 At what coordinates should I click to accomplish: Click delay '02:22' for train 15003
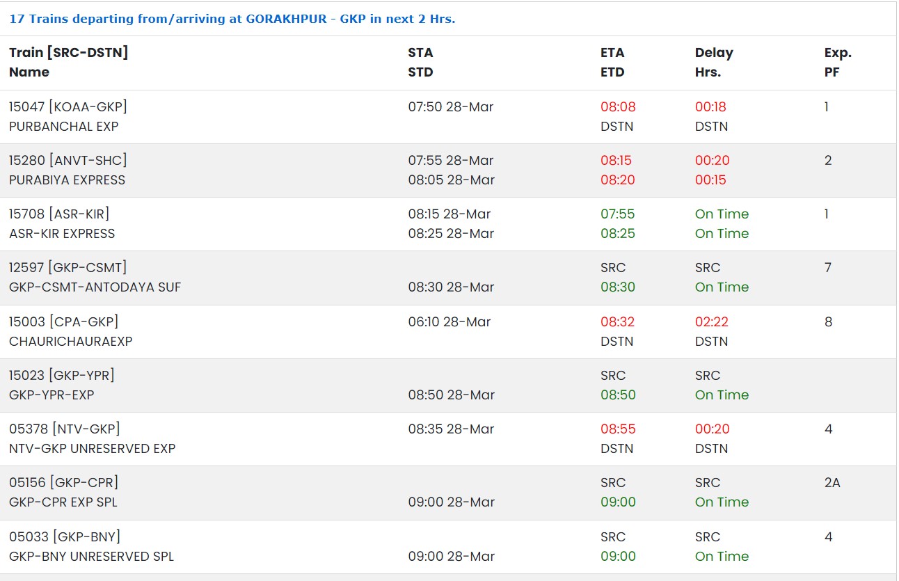[x=712, y=322]
